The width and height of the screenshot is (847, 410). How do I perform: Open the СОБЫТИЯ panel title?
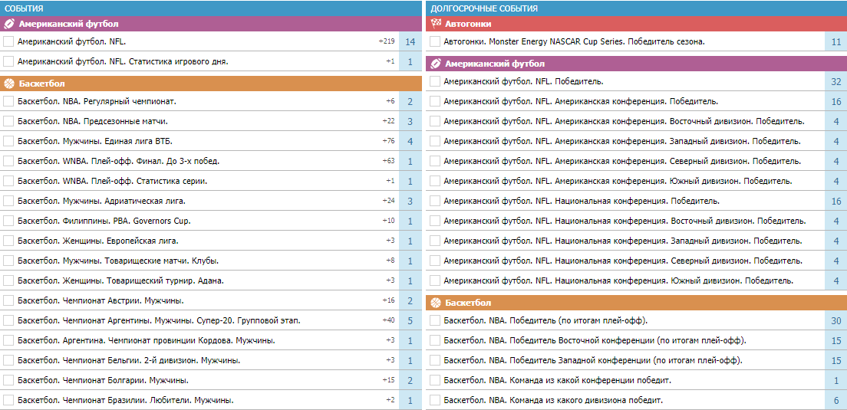click(x=25, y=8)
